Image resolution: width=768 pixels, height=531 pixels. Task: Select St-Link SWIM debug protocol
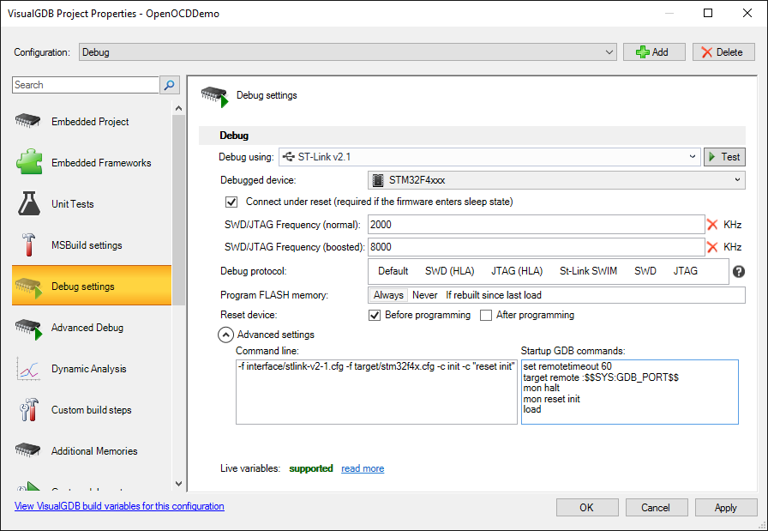click(588, 271)
